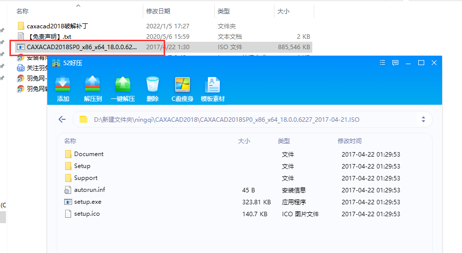Sort Explorer list by 修改日期 column header

coord(158,11)
